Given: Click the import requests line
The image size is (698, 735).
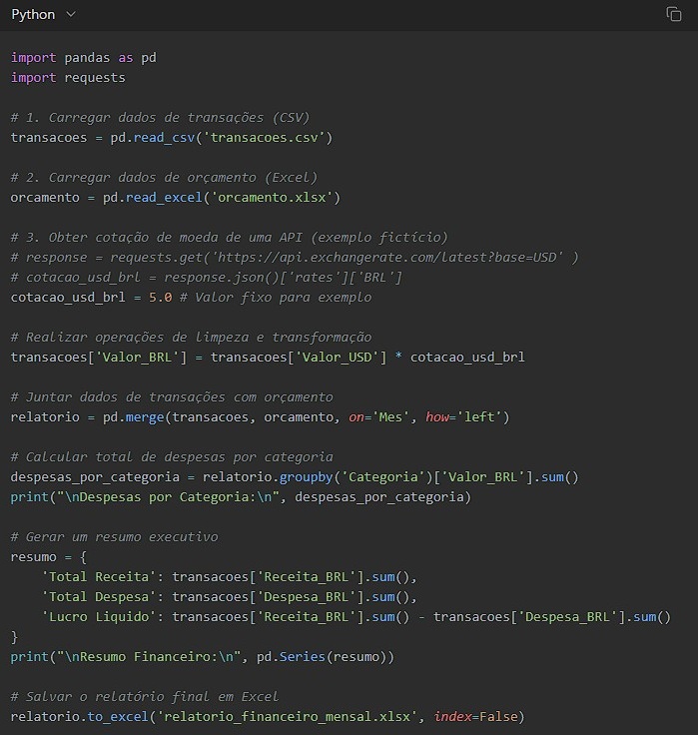Looking at the screenshot, I should coord(68,77).
